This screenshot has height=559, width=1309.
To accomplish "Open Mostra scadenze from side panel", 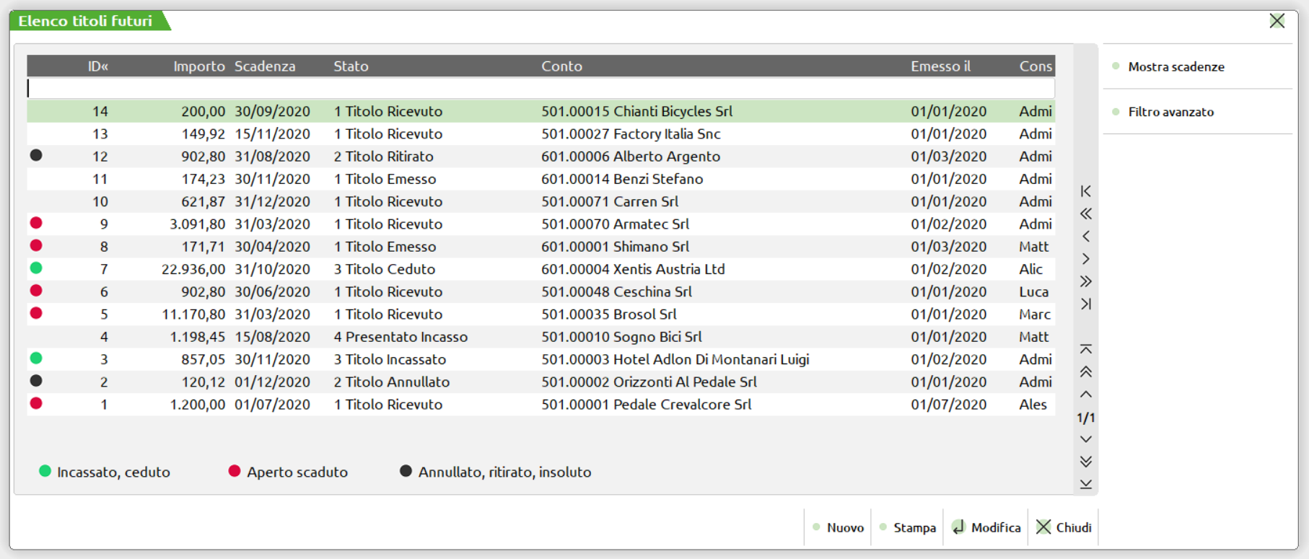I will coord(1176,67).
